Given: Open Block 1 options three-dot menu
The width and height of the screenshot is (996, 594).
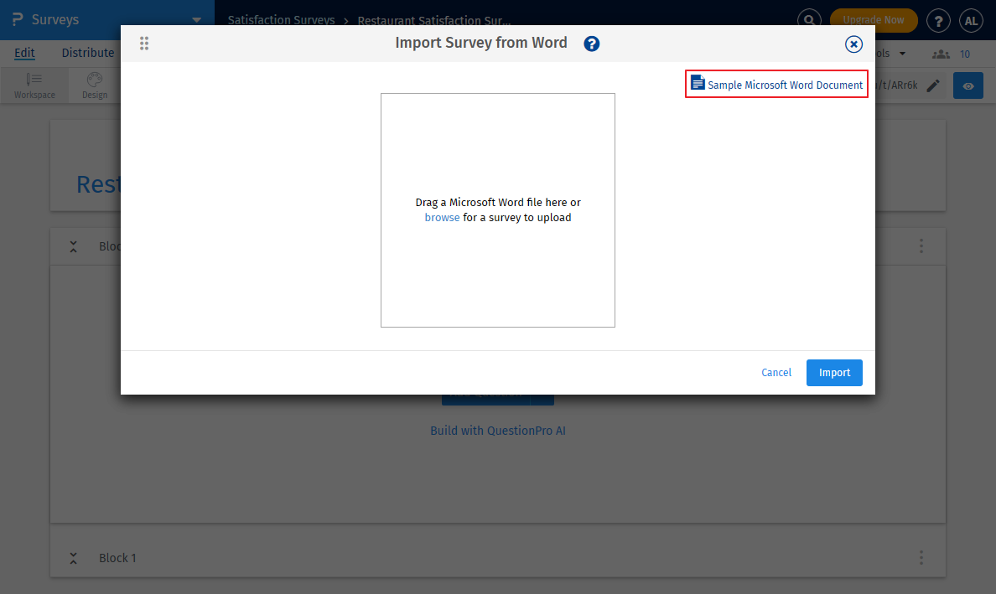Looking at the screenshot, I should 921,557.
